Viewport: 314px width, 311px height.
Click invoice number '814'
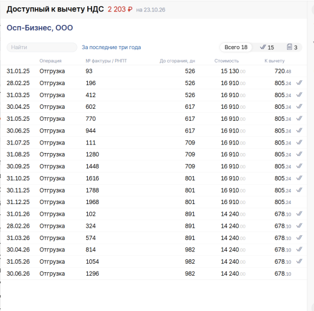(x=90, y=250)
